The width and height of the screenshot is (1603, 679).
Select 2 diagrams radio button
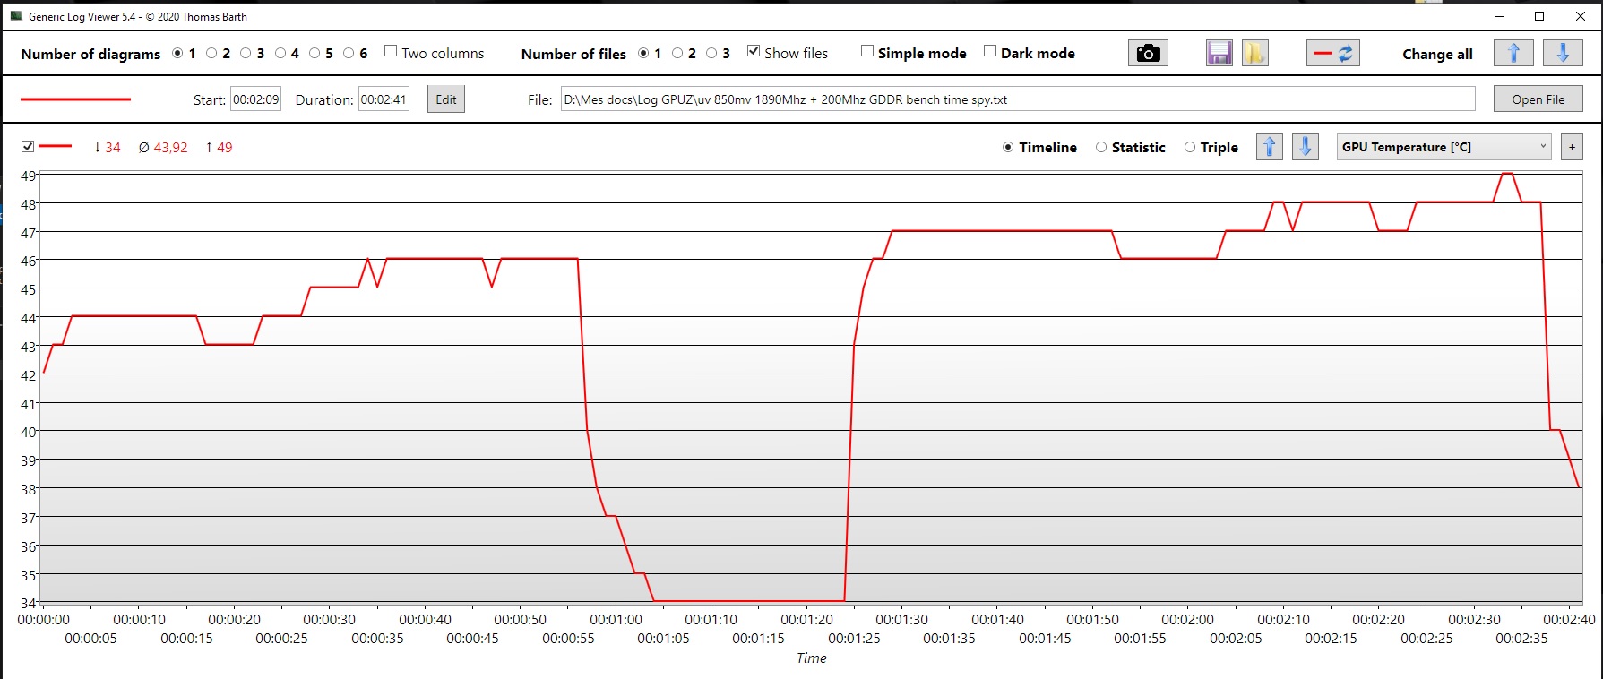tap(211, 54)
